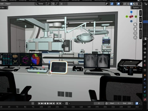The width and height of the screenshot is (148, 111).
Task: Click the pan hand viewport button
Action: point(135,29)
